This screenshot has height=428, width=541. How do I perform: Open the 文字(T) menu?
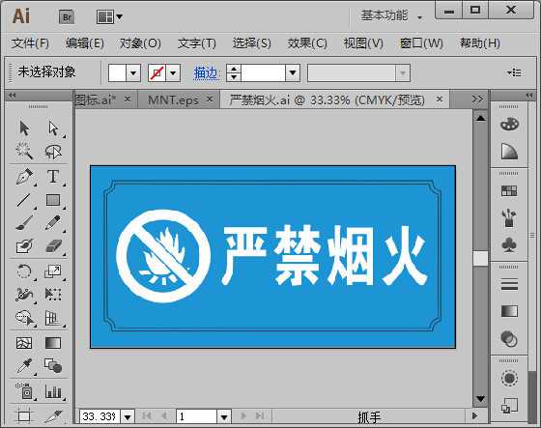197,43
